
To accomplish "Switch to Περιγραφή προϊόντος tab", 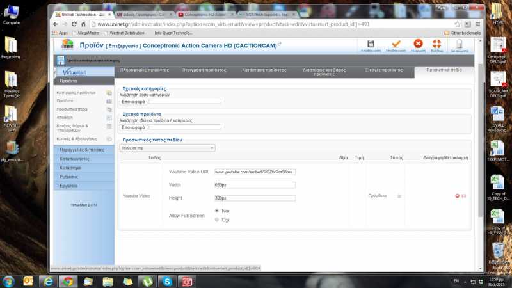I will 204,70.
